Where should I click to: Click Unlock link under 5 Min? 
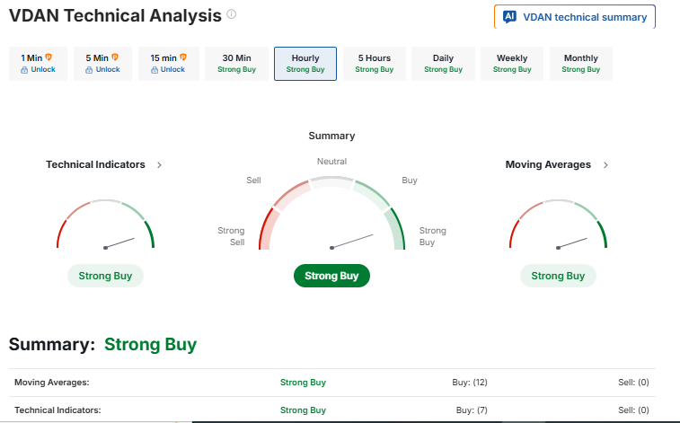click(108, 69)
